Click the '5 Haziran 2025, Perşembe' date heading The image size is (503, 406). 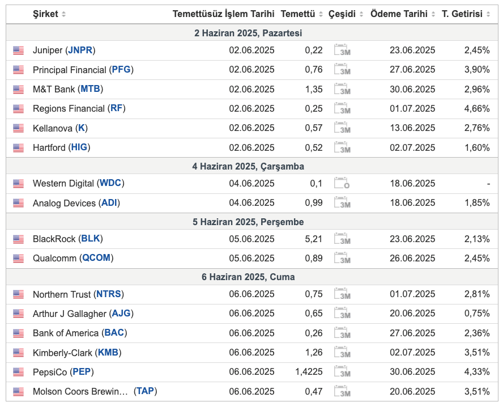248,222
